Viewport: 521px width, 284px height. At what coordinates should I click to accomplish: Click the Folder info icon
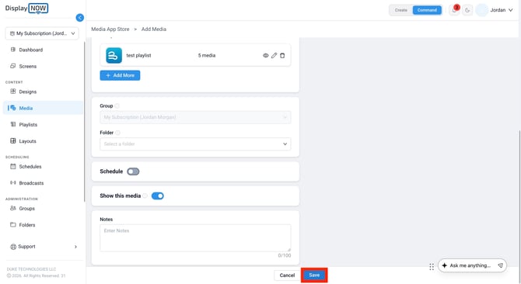point(117,133)
